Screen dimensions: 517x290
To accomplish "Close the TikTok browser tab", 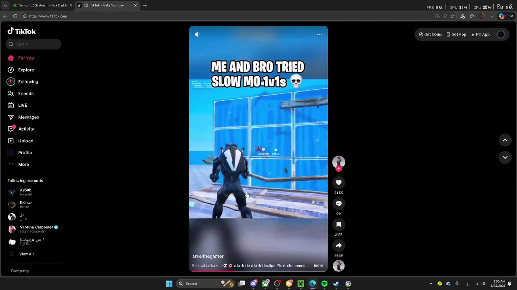I will pos(135,6).
